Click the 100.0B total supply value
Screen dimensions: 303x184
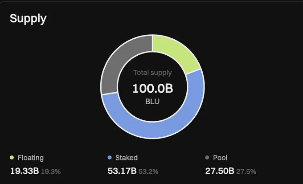click(x=153, y=89)
